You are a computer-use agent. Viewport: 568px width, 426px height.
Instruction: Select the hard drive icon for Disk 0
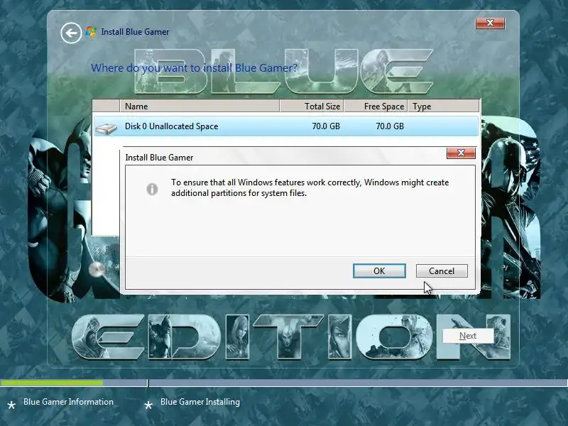point(106,129)
